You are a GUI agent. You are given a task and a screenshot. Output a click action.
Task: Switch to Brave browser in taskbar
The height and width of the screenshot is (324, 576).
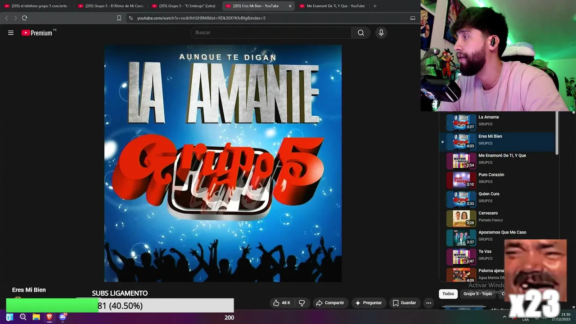click(x=49, y=317)
